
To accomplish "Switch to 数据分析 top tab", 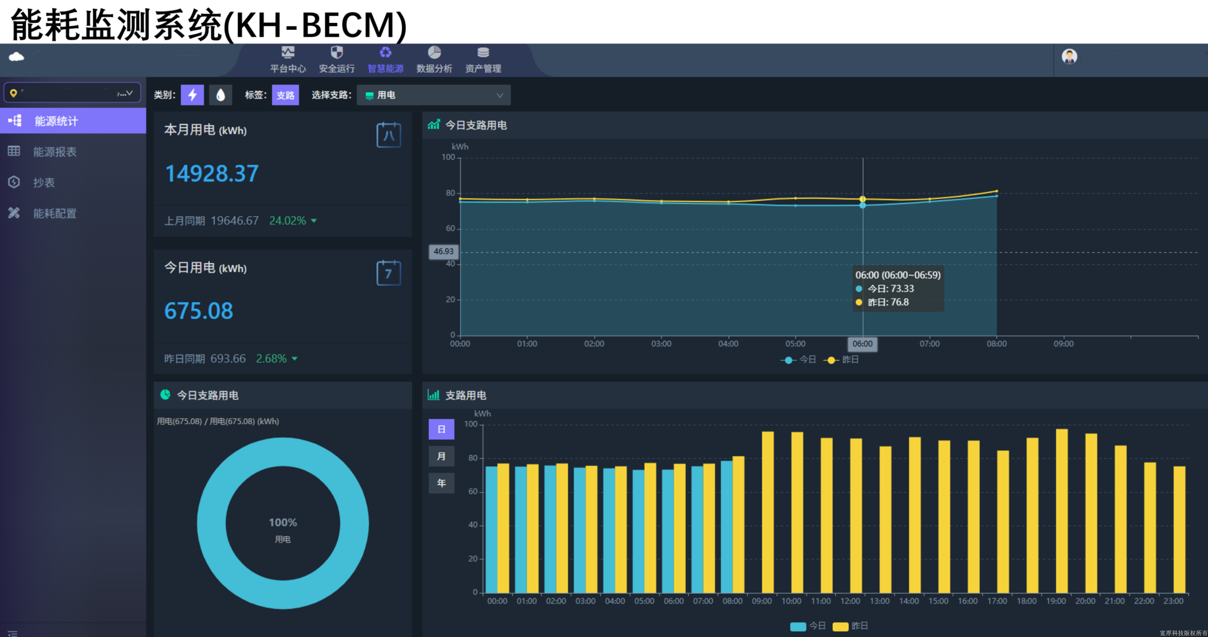I will pyautogui.click(x=434, y=59).
